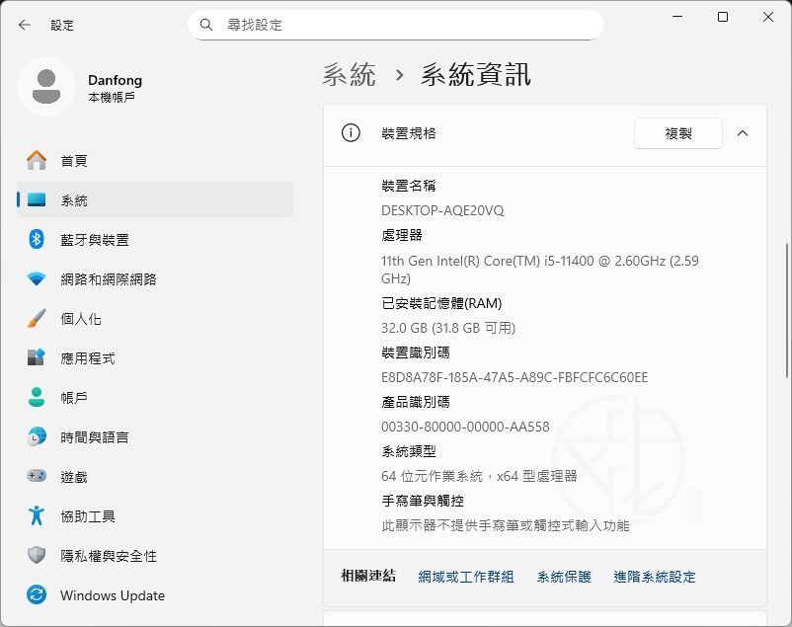Click the 複製 button
Image resolution: width=792 pixels, height=627 pixels.
click(x=677, y=133)
